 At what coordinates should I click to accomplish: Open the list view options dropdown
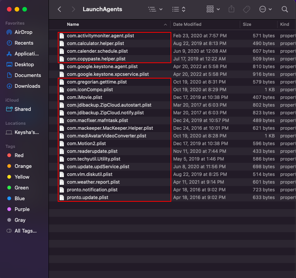click(155, 9)
